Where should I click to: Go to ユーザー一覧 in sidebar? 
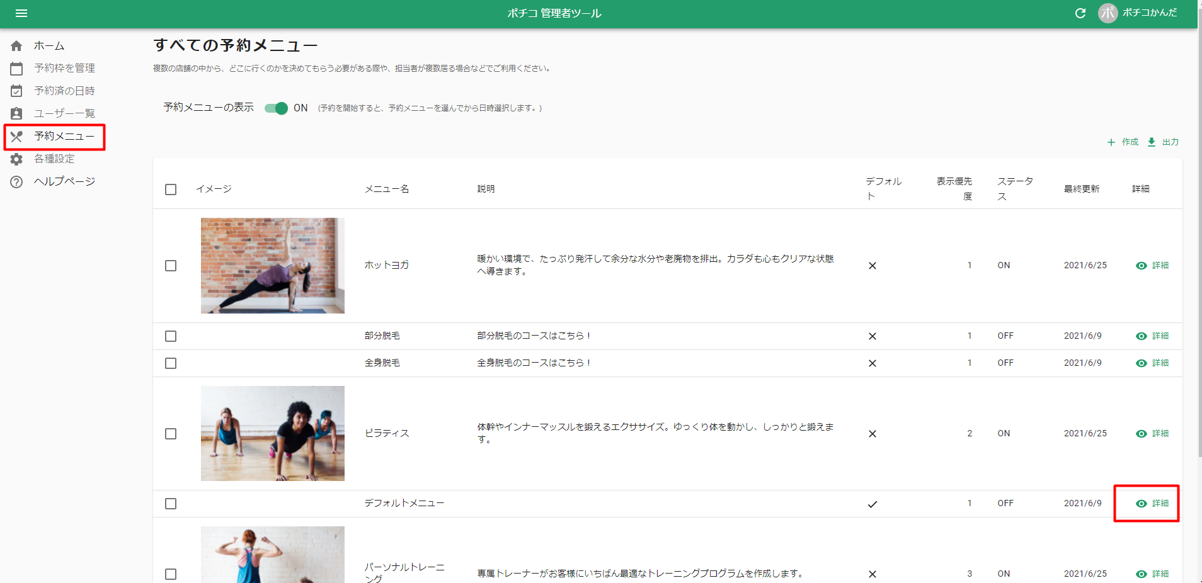click(64, 113)
